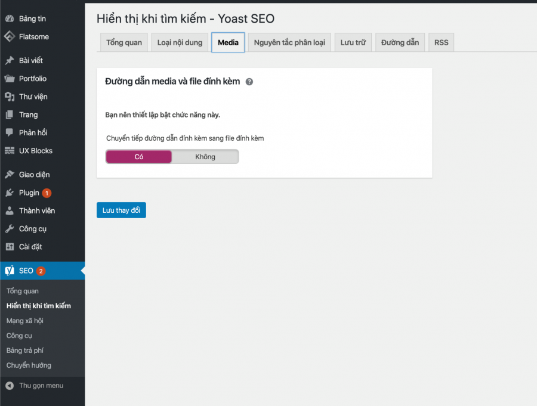The width and height of the screenshot is (537, 406).
Task: Open Mạng xã hội submenu link
Action: point(25,321)
